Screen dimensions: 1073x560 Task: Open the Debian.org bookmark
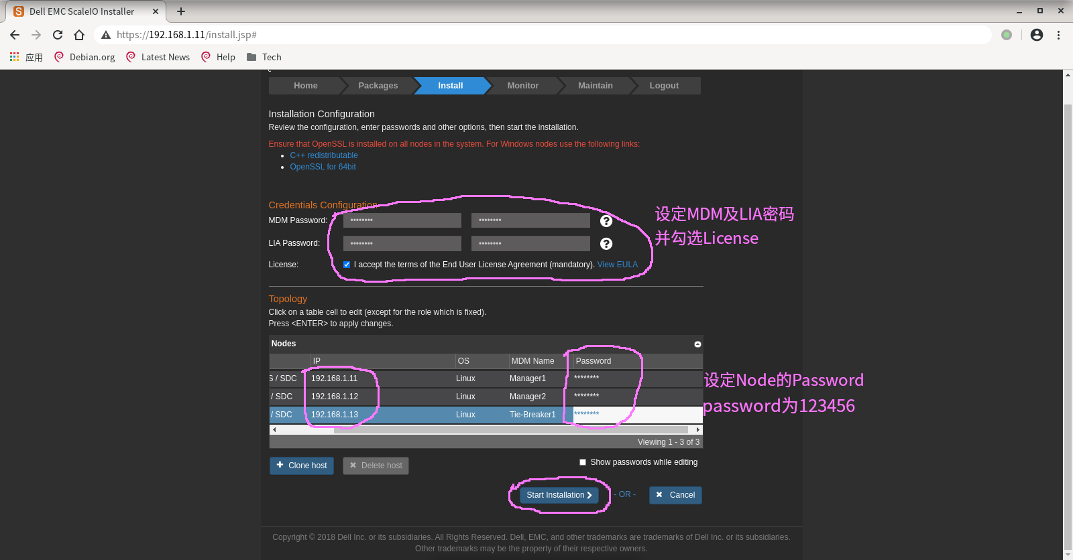point(84,57)
